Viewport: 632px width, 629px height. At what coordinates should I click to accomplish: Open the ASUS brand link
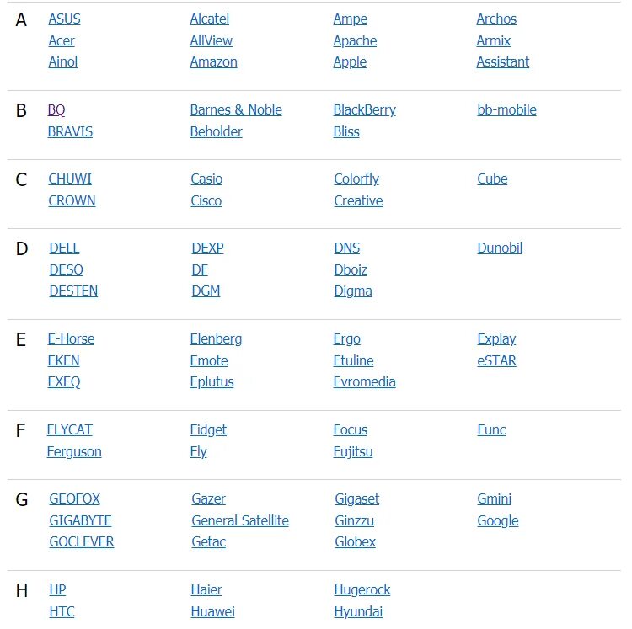tap(64, 19)
